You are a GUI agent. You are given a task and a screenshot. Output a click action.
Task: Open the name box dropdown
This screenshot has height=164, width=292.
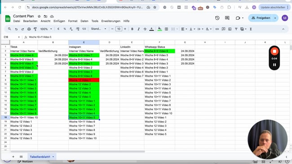click(x=19, y=37)
